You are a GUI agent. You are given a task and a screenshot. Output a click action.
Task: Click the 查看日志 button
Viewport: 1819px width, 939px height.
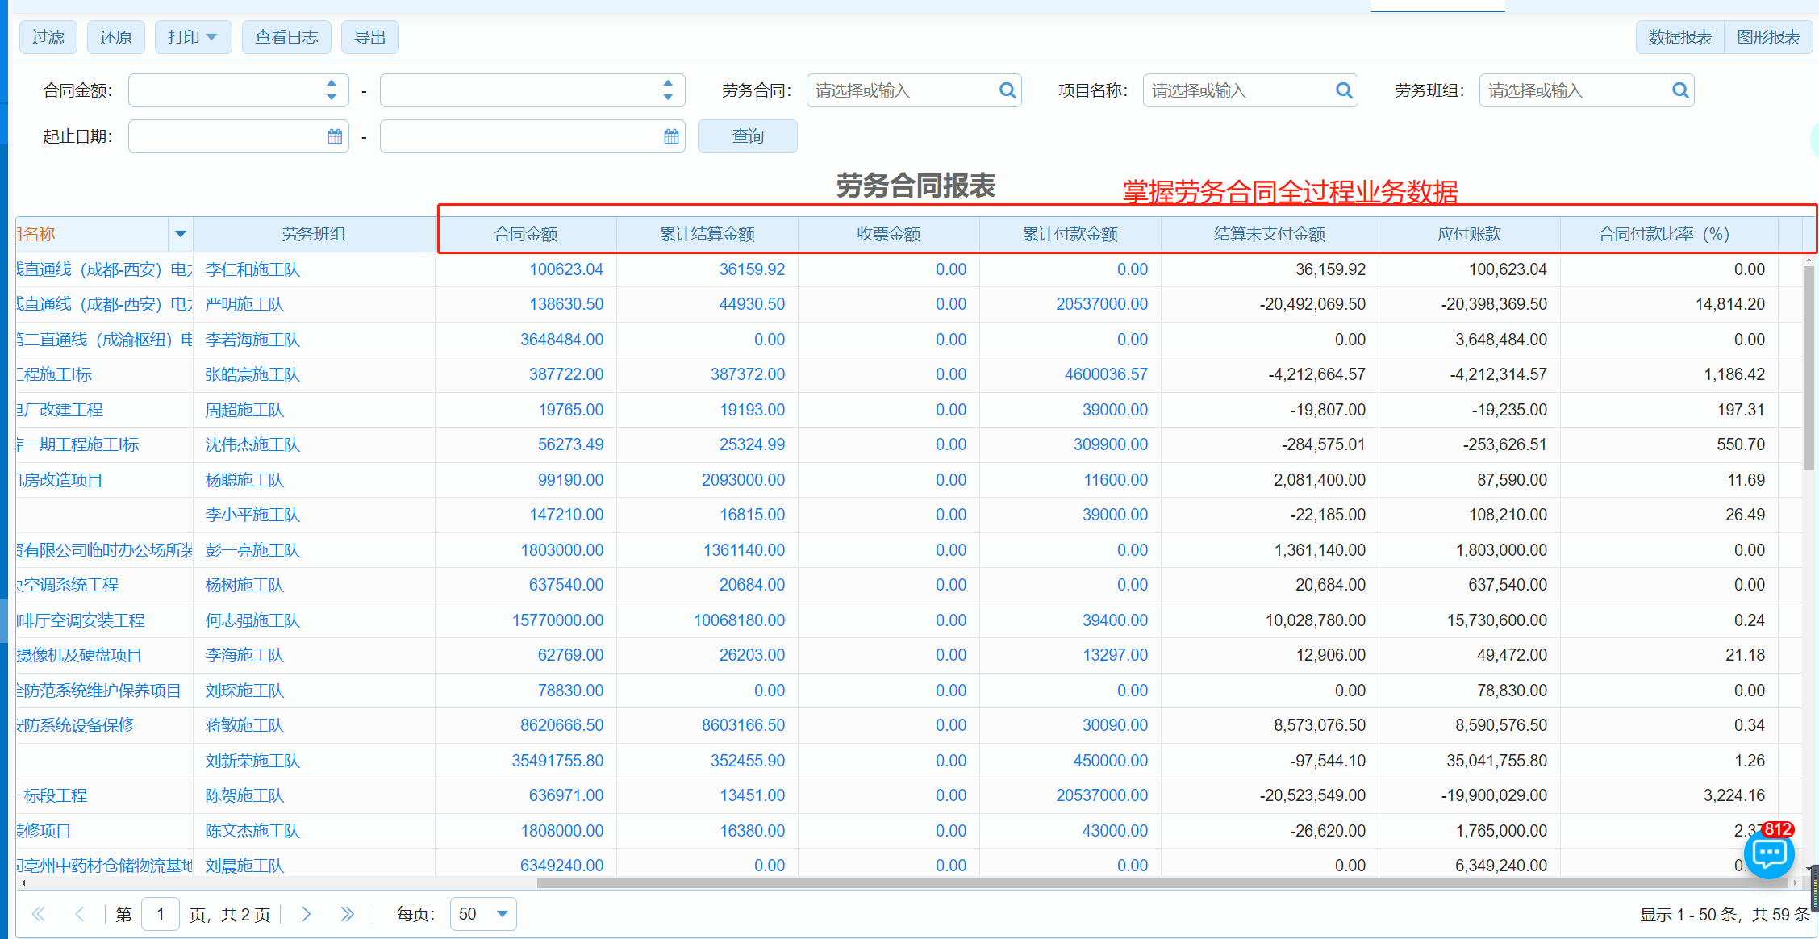coord(286,37)
